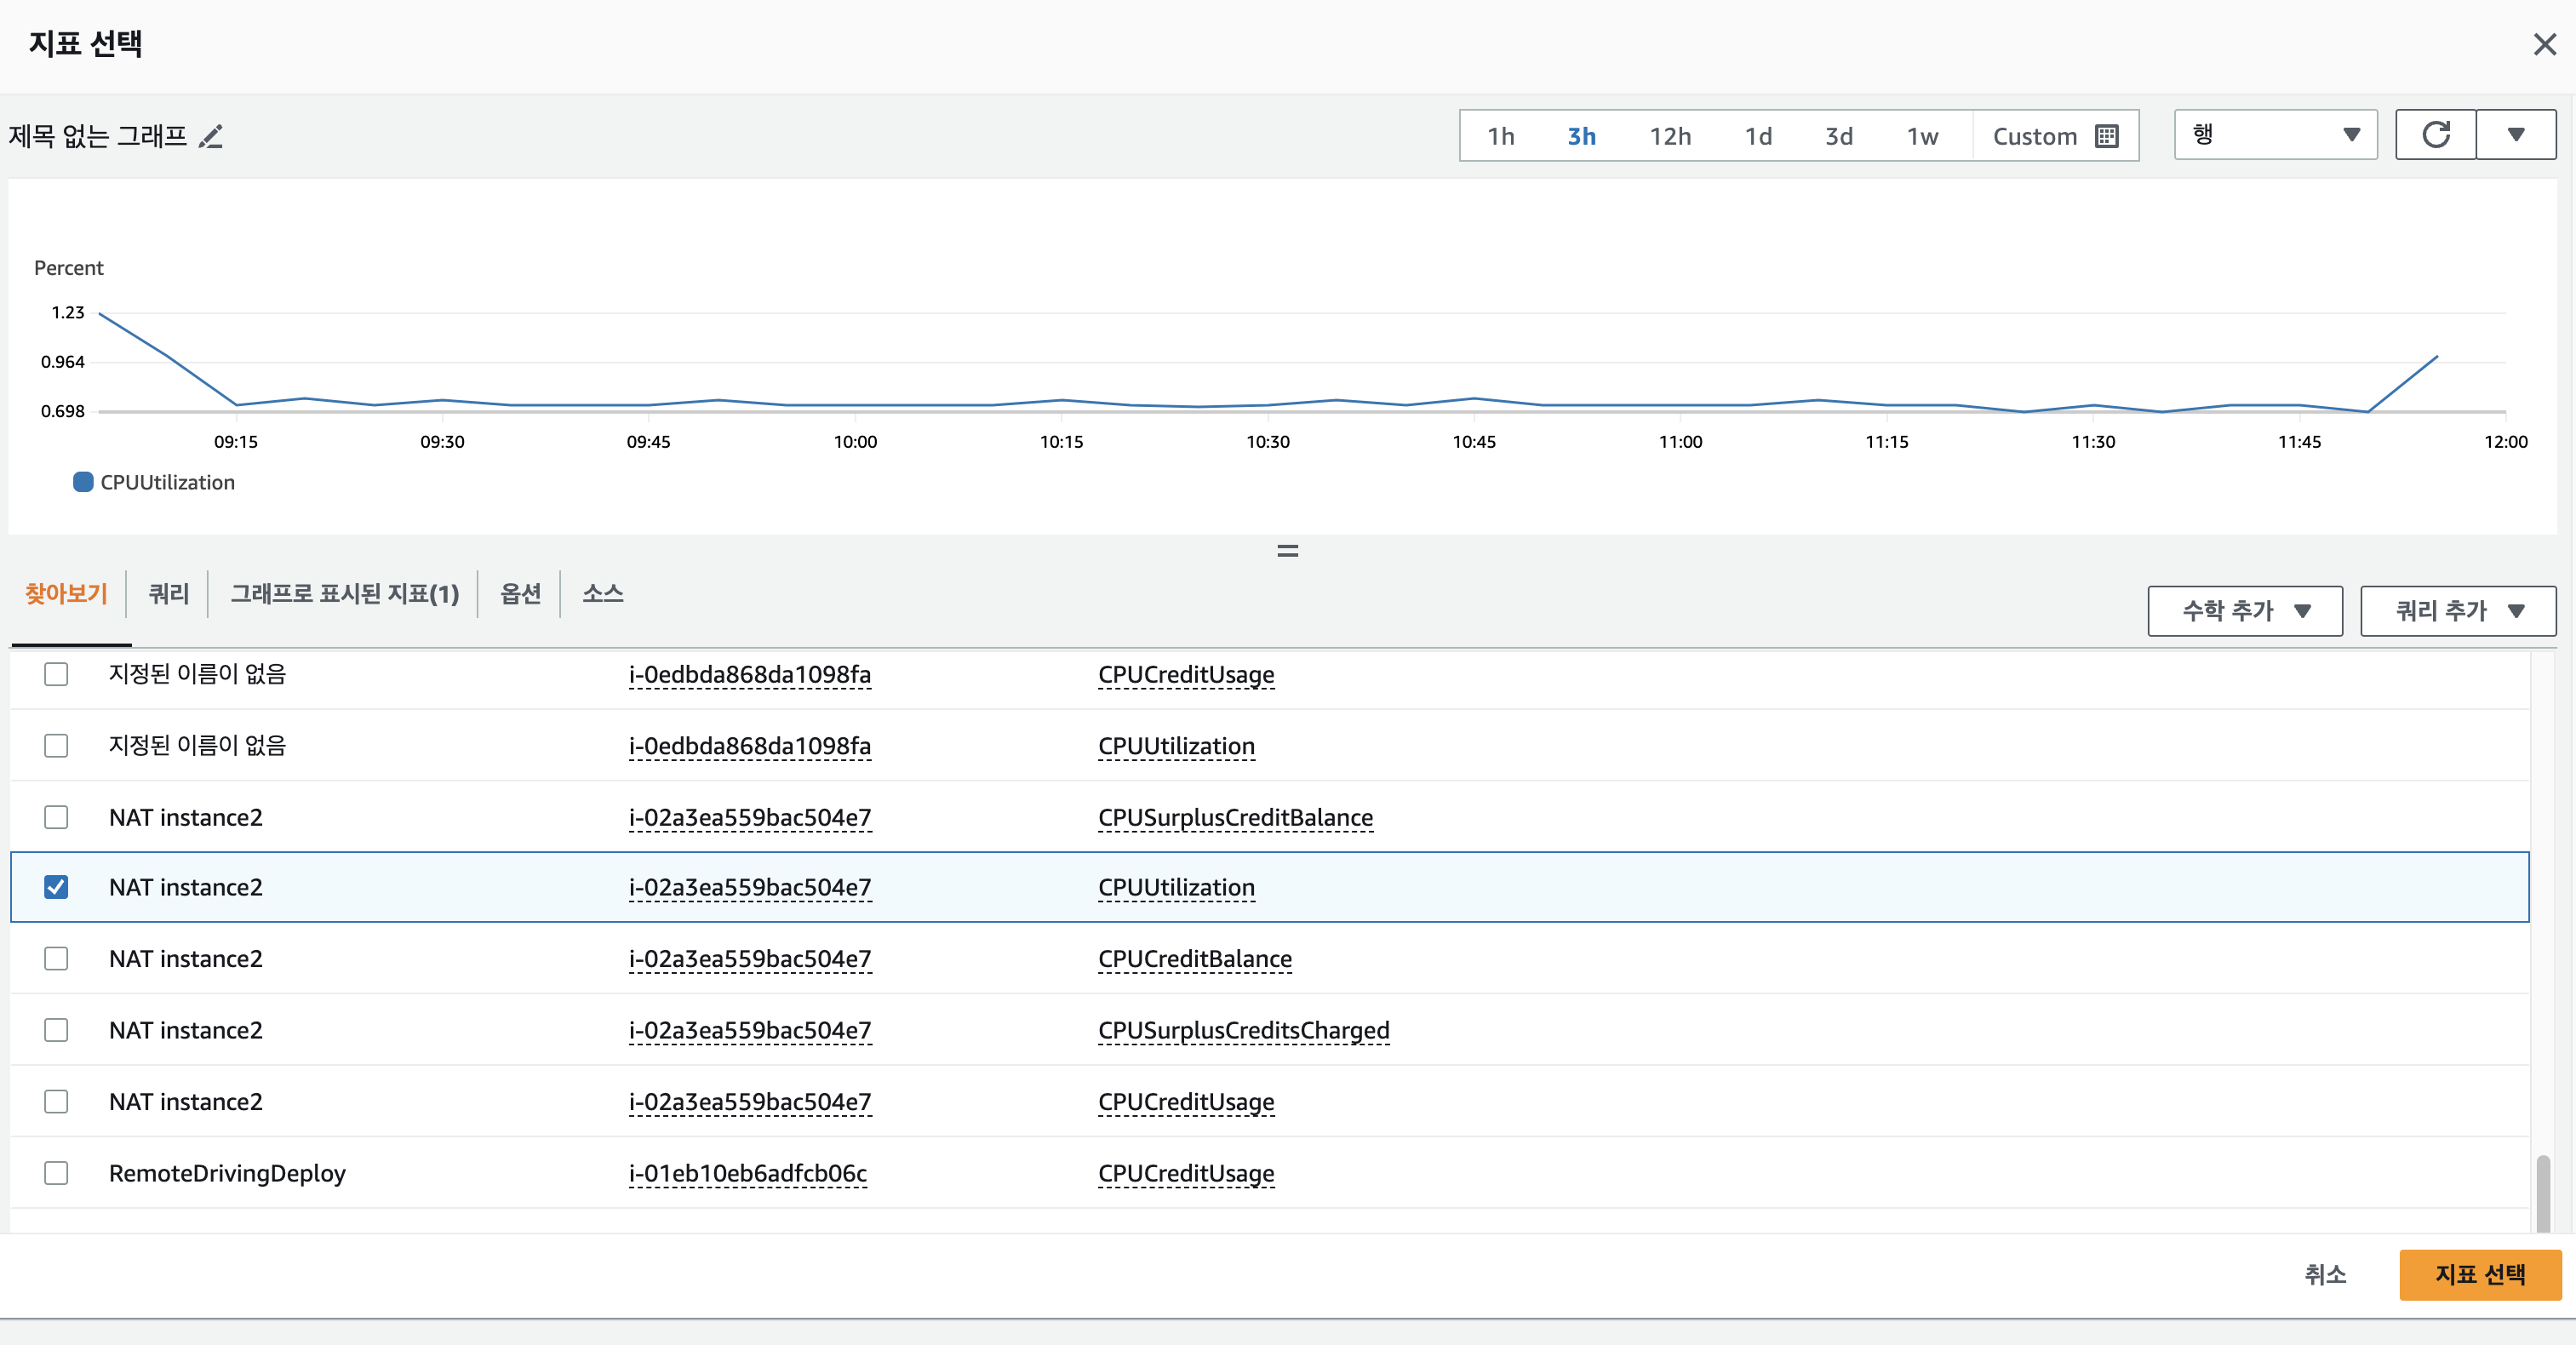Image resolution: width=2576 pixels, height=1345 pixels.
Task: Select the 12h time range
Action: (1669, 136)
